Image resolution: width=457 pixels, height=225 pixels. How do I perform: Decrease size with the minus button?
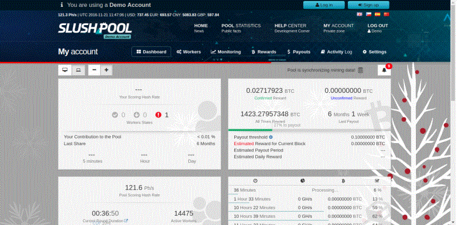(95, 70)
